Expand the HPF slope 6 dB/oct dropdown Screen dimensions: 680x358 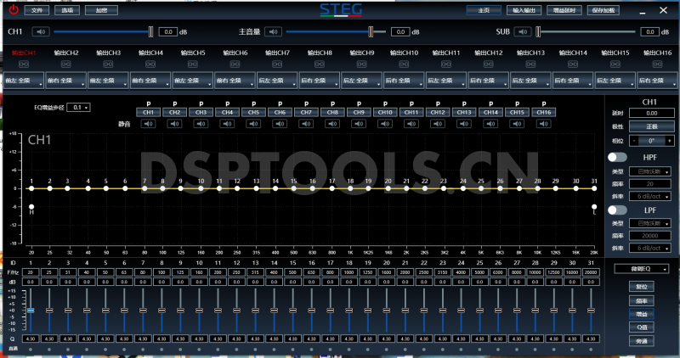click(651, 196)
